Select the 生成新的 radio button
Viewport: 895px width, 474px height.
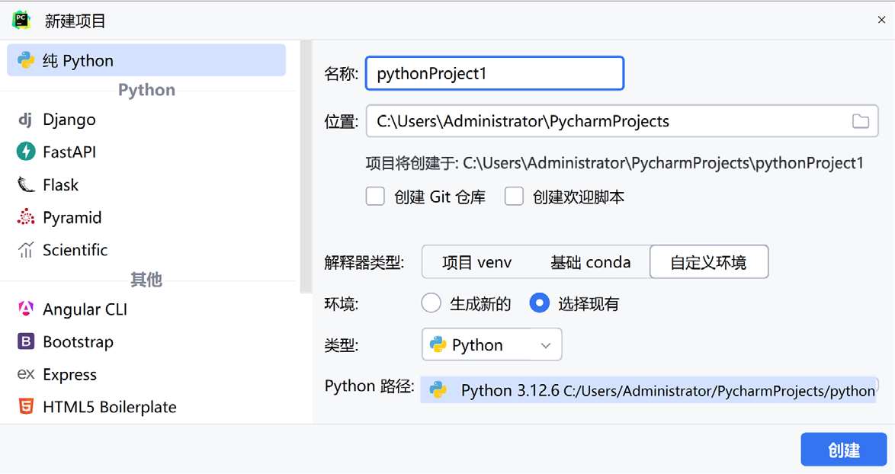coord(431,303)
